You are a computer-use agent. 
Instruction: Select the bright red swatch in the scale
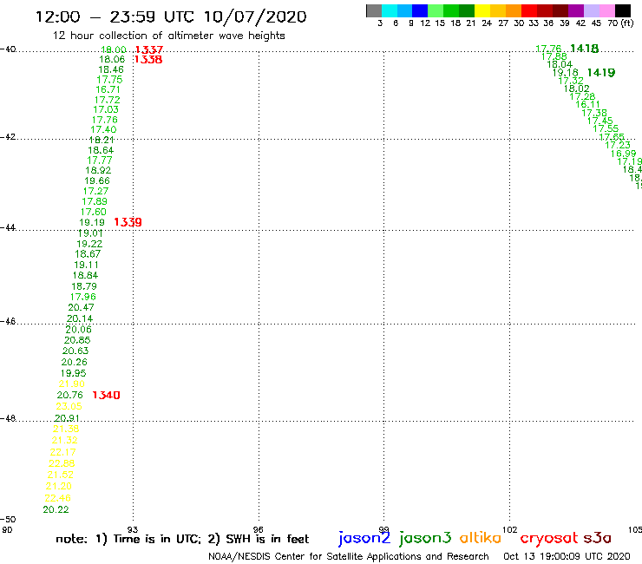[529, 10]
